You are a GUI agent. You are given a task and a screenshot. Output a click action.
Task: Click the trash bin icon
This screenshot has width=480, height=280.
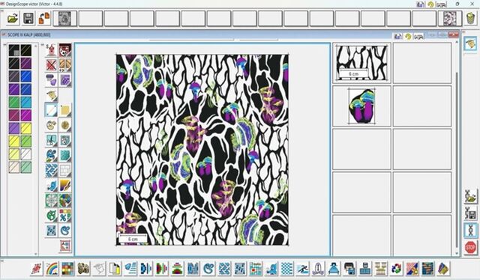point(470,18)
